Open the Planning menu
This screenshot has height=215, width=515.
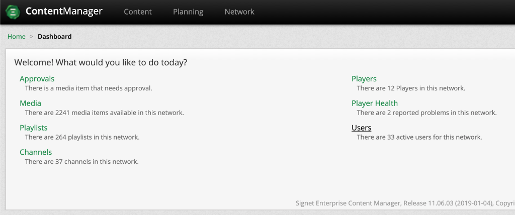pyautogui.click(x=188, y=12)
